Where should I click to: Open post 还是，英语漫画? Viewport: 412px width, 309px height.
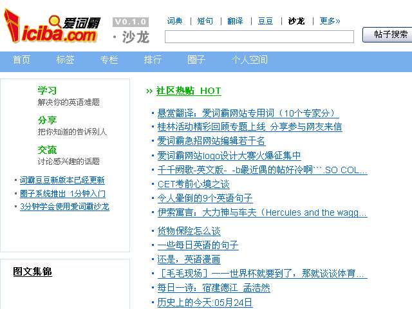click(189, 259)
